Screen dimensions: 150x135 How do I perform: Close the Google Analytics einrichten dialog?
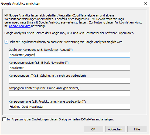(146, 4)
